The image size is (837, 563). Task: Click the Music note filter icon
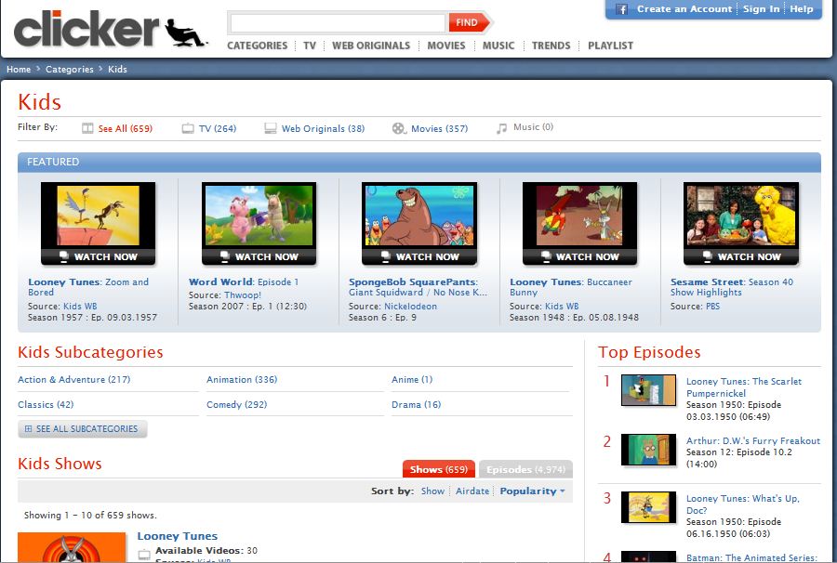(x=502, y=128)
